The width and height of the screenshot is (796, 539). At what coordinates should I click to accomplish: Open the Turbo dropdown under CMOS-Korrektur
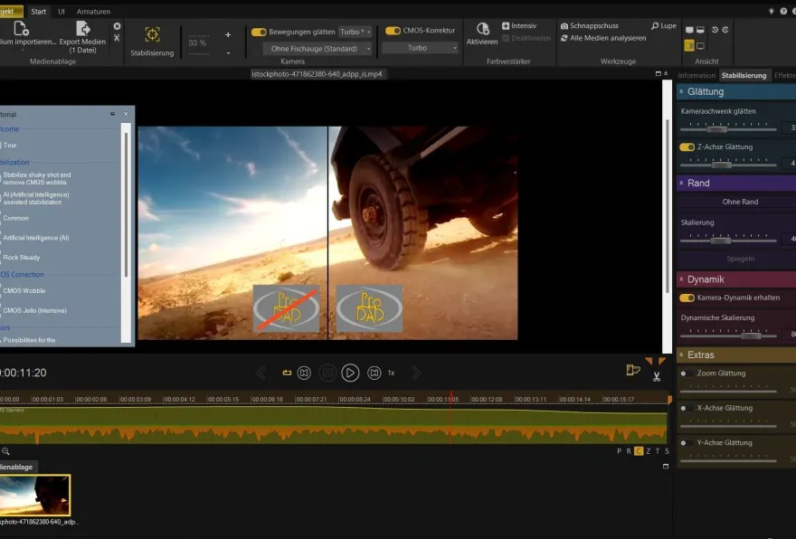(x=421, y=48)
